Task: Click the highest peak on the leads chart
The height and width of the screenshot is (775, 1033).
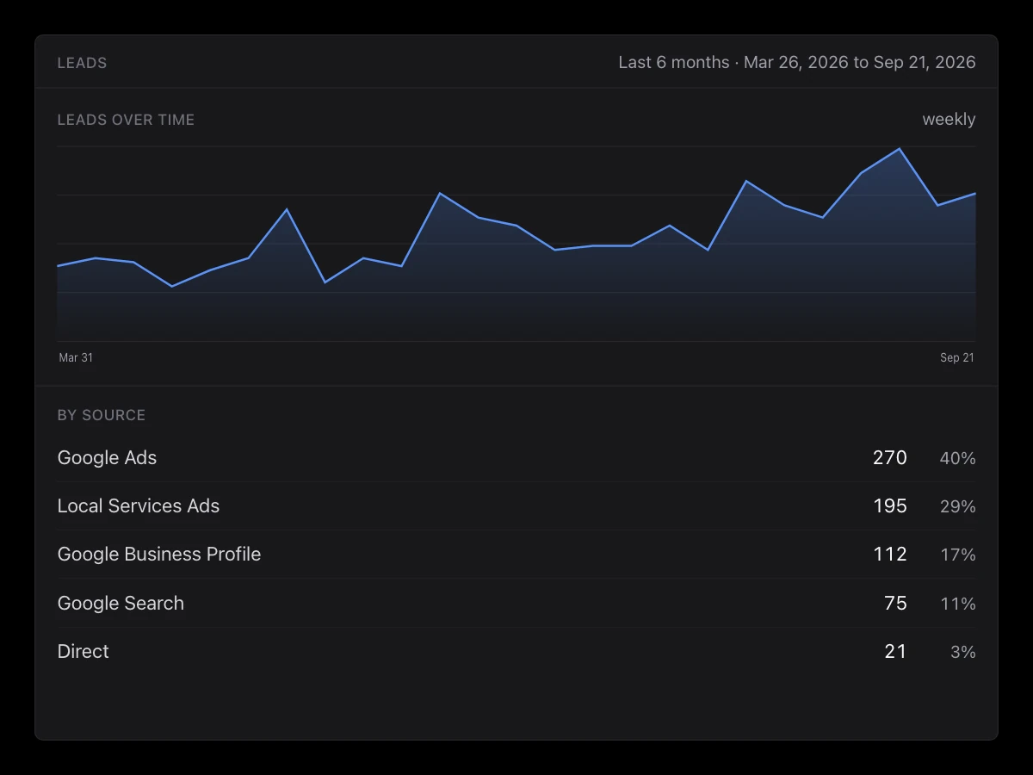Action: [x=900, y=149]
